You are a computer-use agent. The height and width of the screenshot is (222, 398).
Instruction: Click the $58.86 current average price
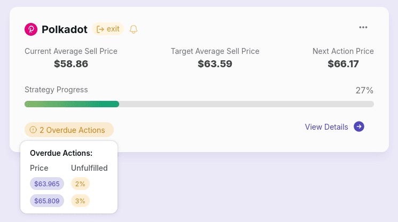(71, 64)
